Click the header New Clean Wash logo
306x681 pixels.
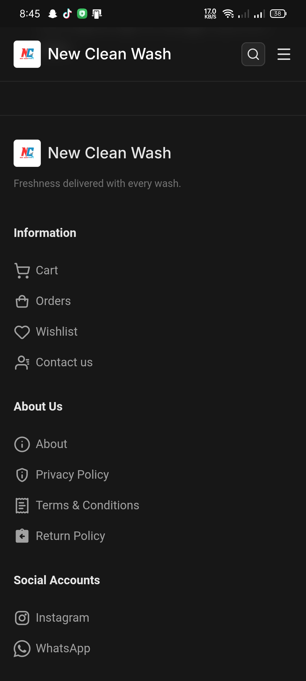[27, 54]
